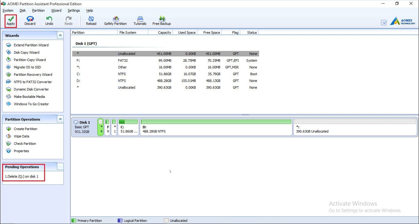The width and height of the screenshot is (419, 224).
Task: Select the 390.63GB unallocated row
Action: coord(166,87)
